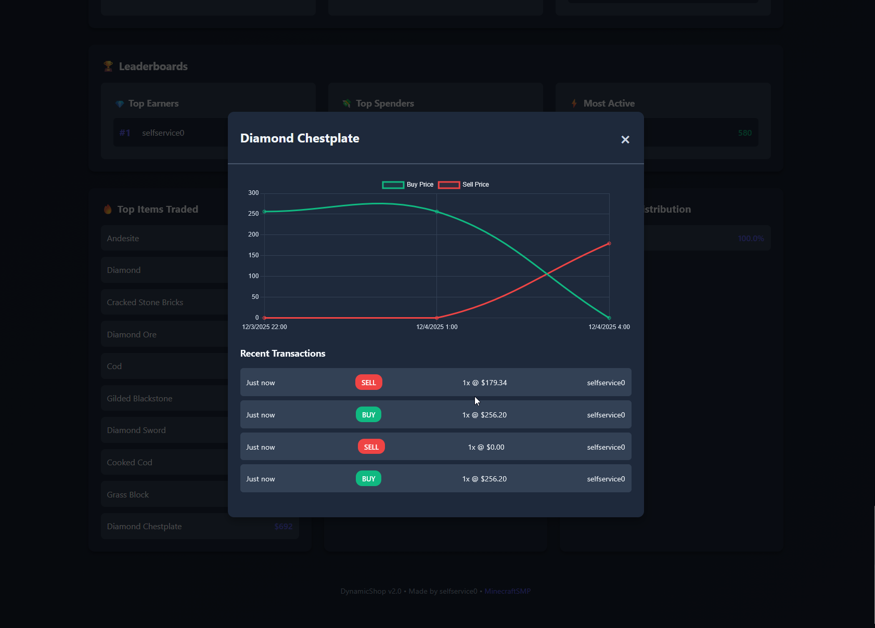This screenshot has height=628, width=875.
Task: Close the Diamond Chestplate dialog
Action: point(625,139)
